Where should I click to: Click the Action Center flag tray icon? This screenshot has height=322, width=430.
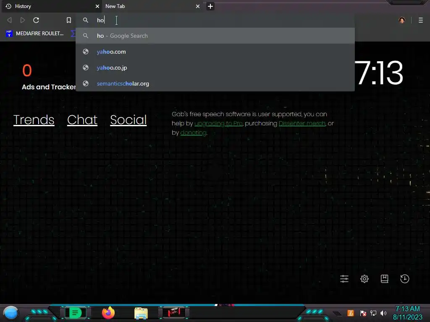click(363, 313)
